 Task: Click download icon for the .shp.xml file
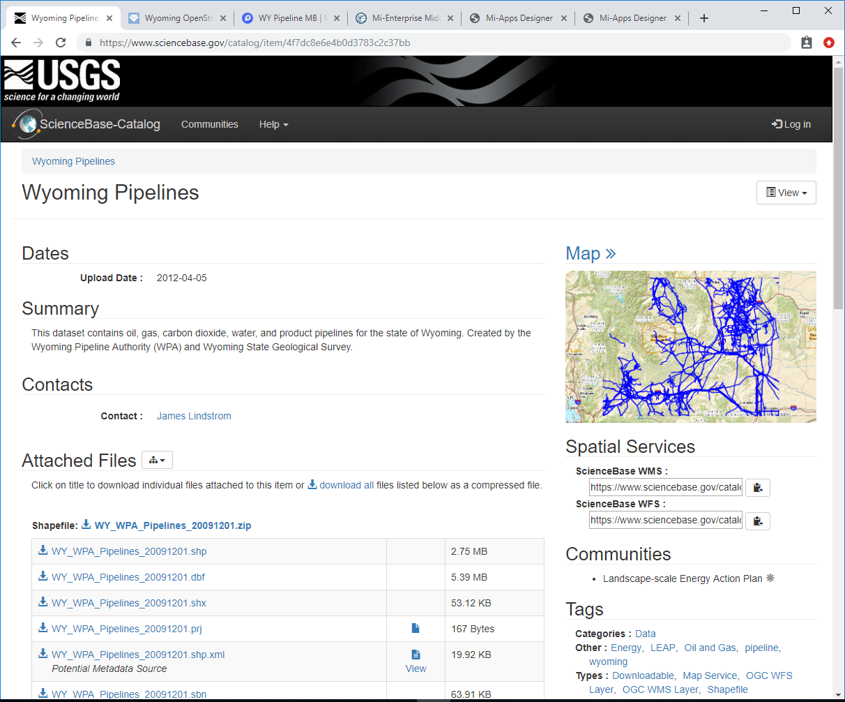[x=43, y=654]
